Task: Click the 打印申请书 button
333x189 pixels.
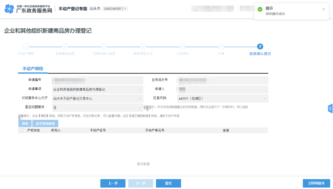Action: 317,183
